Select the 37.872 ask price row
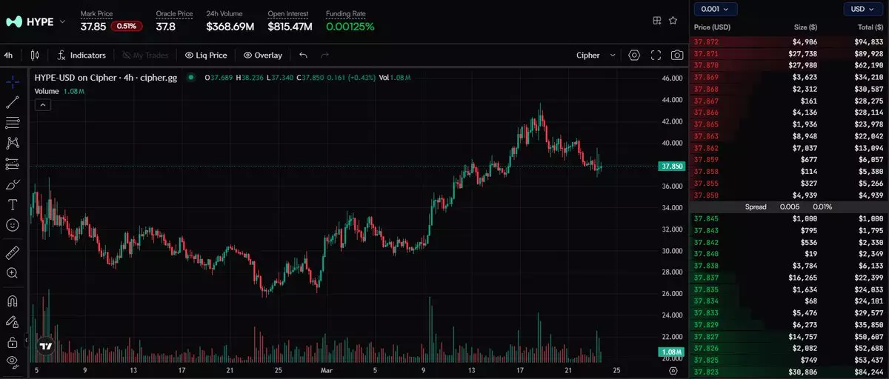Image resolution: width=889 pixels, height=379 pixels. tap(789, 41)
